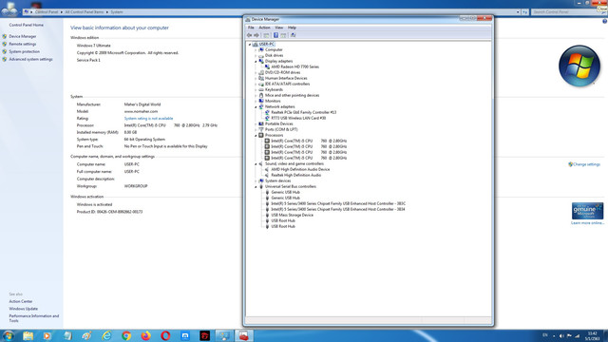Click shield icon beside Device Manager link
Image resolution: width=608 pixels, height=342 pixels.
tap(5, 36)
